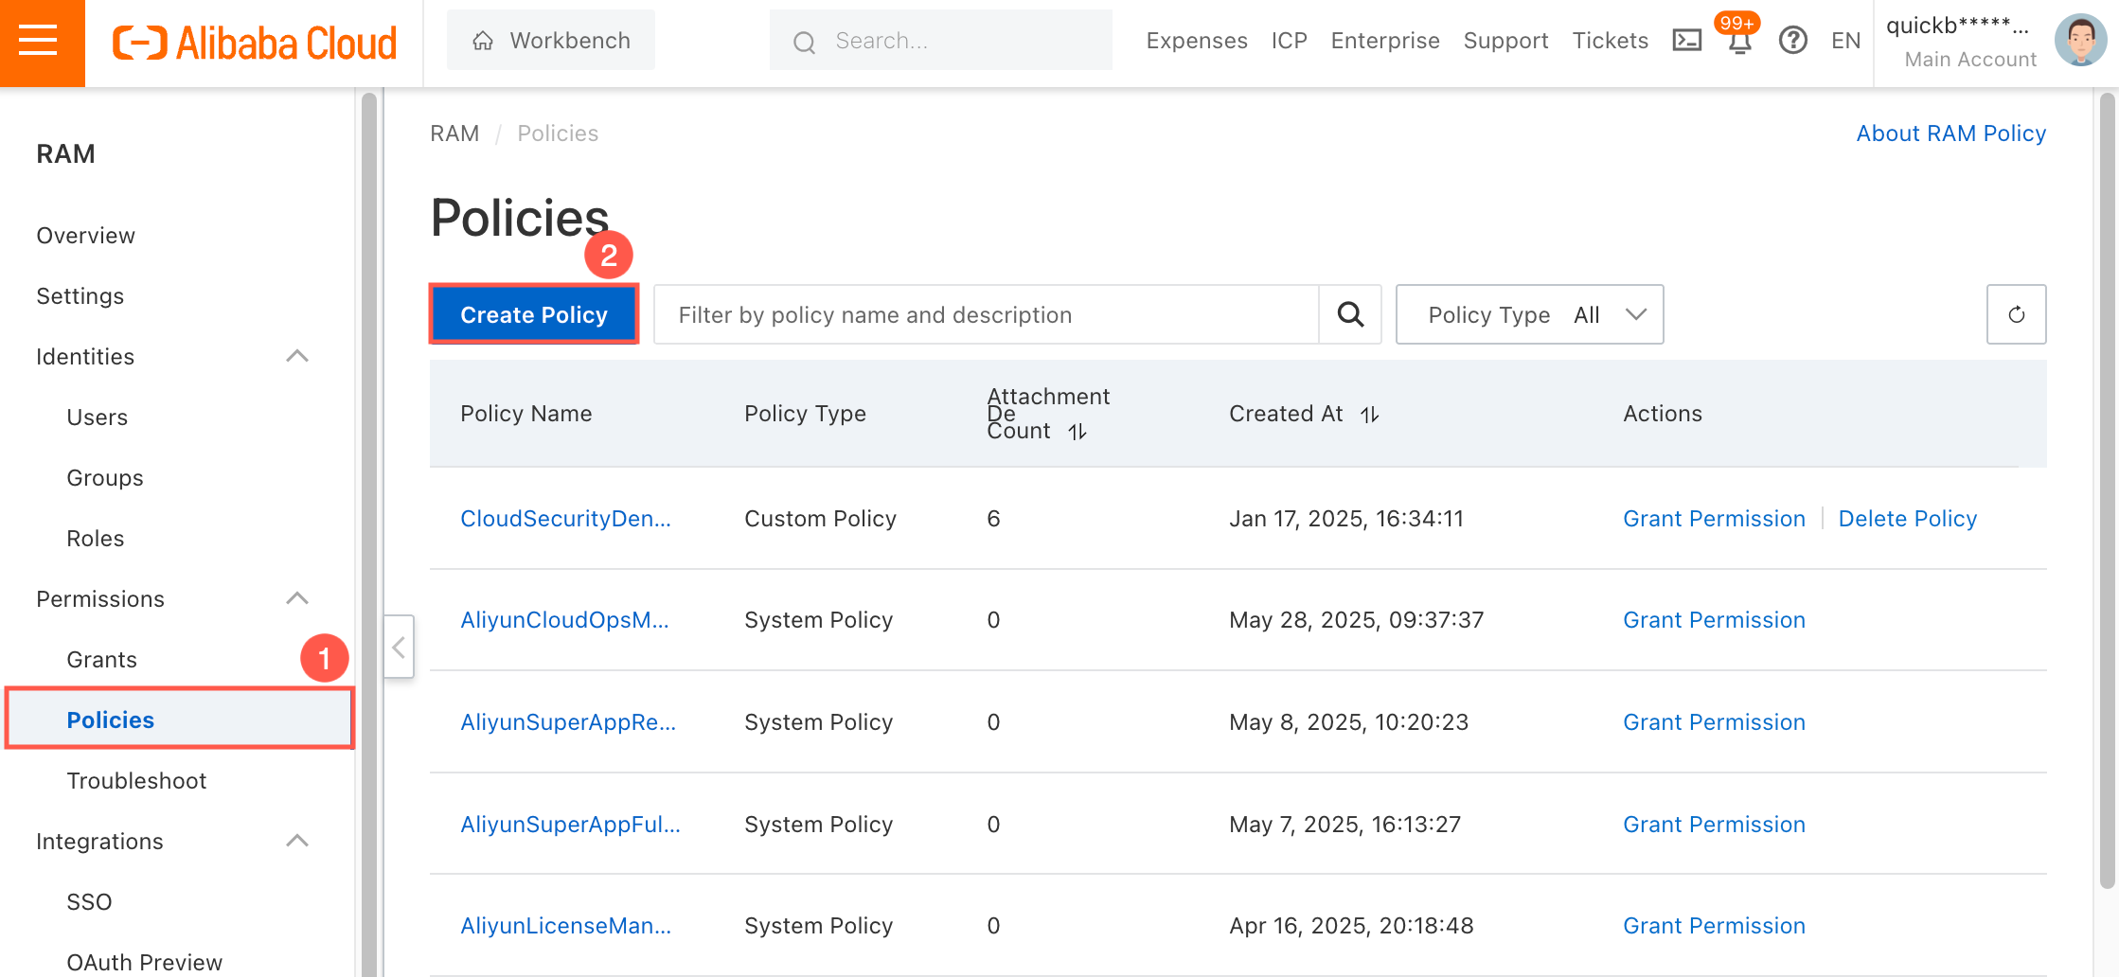Open the Enterprise top menu

pyautogui.click(x=1384, y=41)
